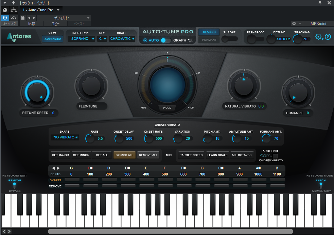Image resolution: width=334 pixels, height=235 pixels.
Task: Click the Natural Vibrato knob
Action: (244, 86)
